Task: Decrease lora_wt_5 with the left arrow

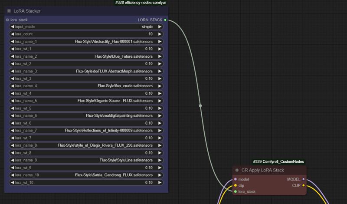Action: coord(13,109)
